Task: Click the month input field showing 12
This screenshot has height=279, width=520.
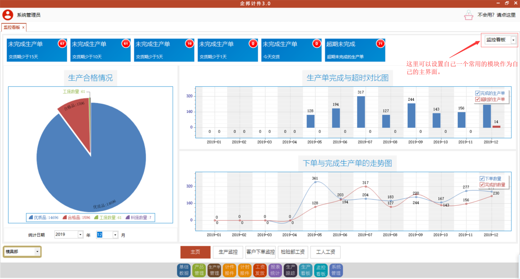Action: click(x=104, y=235)
